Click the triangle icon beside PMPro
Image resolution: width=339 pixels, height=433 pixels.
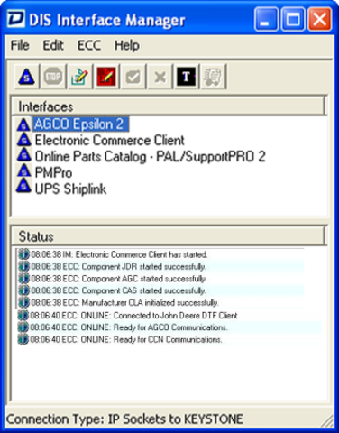pyautogui.click(x=23, y=171)
